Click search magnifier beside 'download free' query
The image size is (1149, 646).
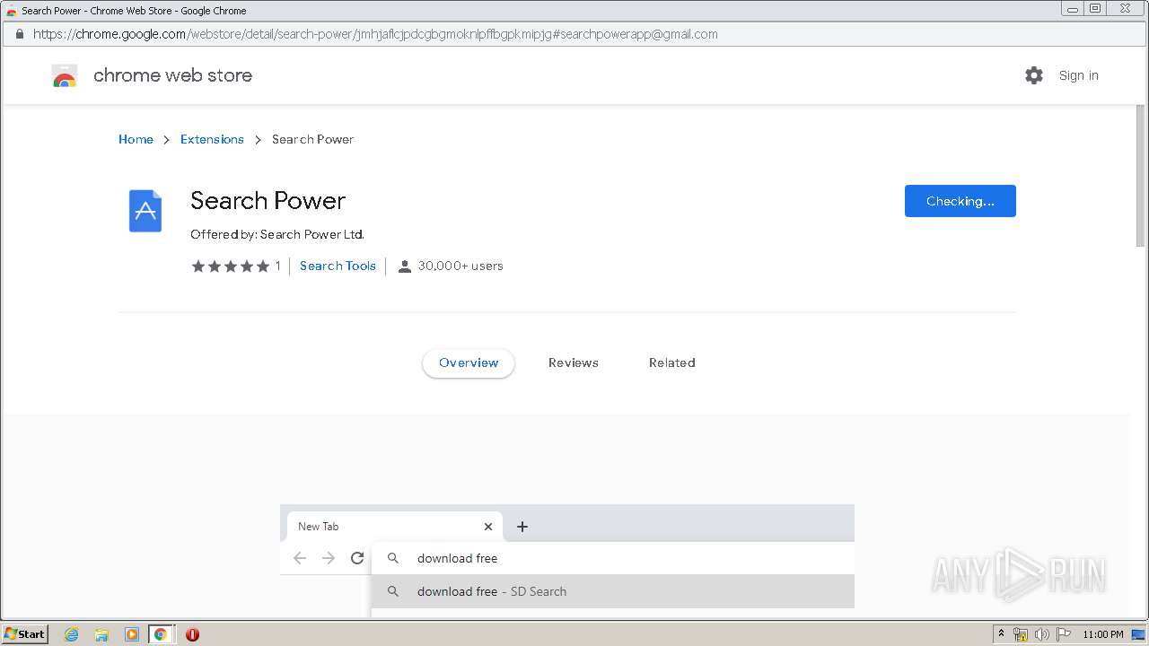tap(393, 558)
